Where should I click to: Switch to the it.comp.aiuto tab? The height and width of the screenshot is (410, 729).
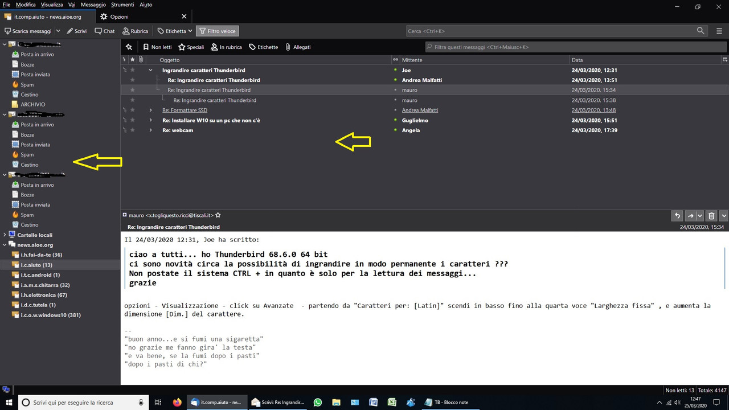(47, 17)
